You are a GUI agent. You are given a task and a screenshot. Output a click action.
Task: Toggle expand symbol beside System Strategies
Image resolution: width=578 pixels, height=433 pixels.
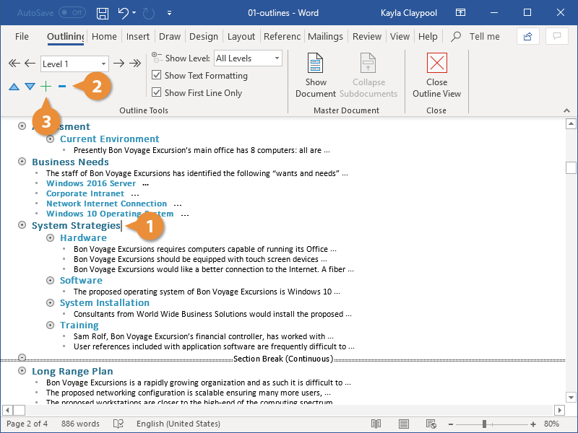22,225
